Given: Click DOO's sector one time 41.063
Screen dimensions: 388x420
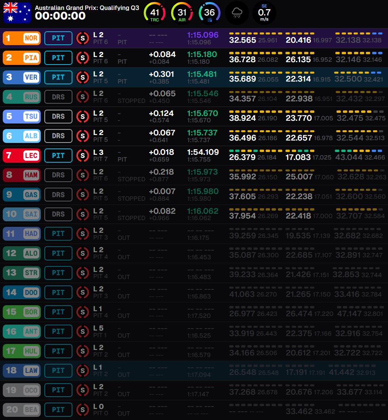Looking at the screenshot, I should (242, 295).
